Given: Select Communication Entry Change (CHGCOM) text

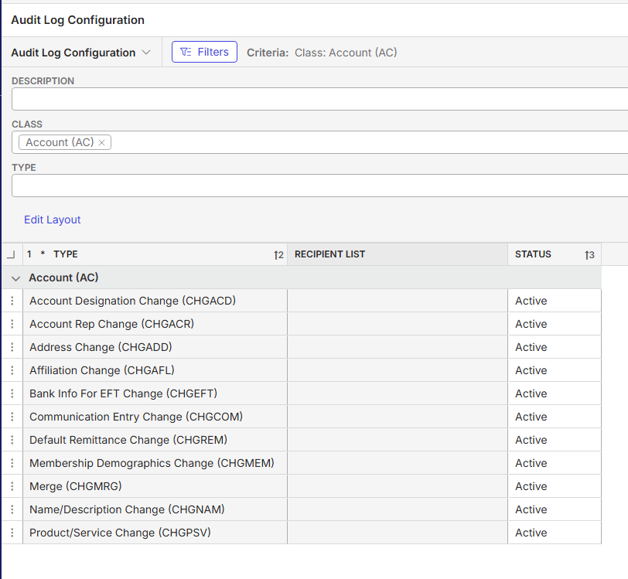Looking at the screenshot, I should pyautogui.click(x=136, y=417).
